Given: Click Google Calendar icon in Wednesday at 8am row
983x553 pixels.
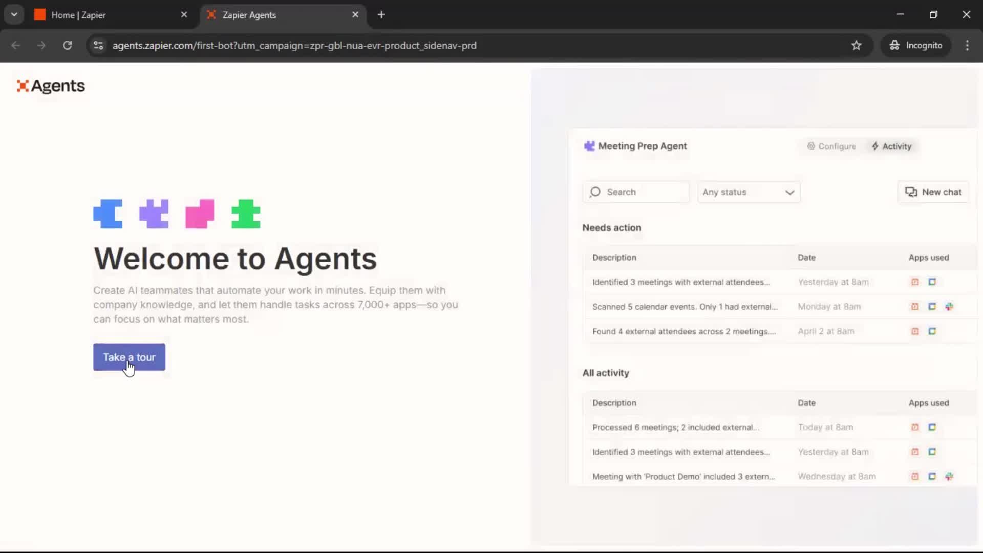Looking at the screenshot, I should pyautogui.click(x=932, y=476).
